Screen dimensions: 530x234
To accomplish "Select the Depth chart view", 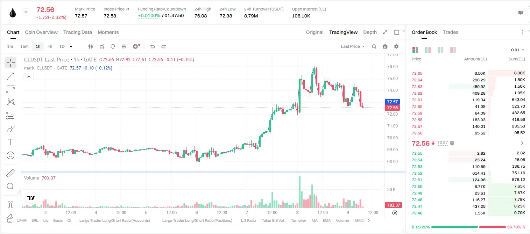I will point(370,32).
